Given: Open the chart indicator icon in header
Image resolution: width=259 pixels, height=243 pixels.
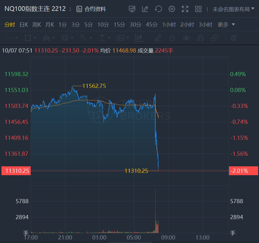Looking at the screenshot, I should tap(132, 9).
